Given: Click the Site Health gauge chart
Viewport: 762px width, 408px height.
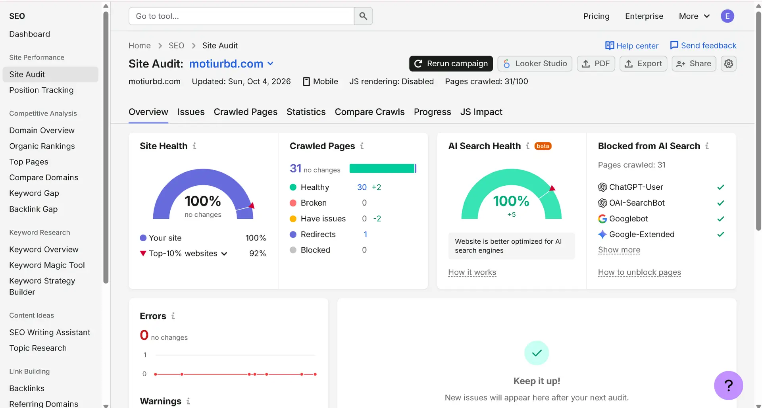Looking at the screenshot, I should click(203, 194).
